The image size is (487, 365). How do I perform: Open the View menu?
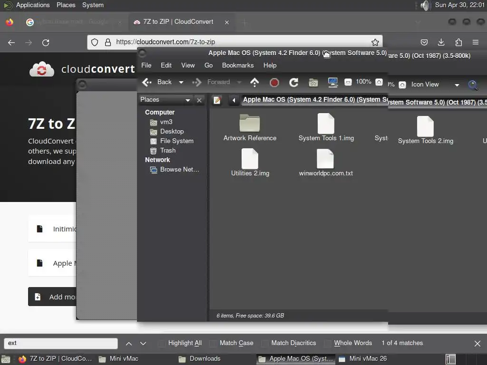(x=188, y=65)
